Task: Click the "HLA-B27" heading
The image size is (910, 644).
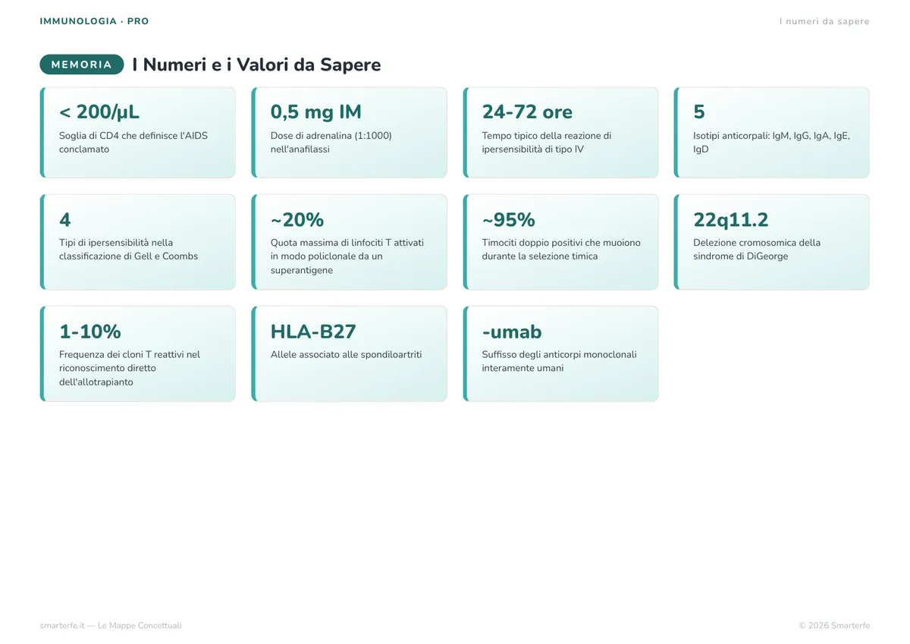Action: (313, 331)
